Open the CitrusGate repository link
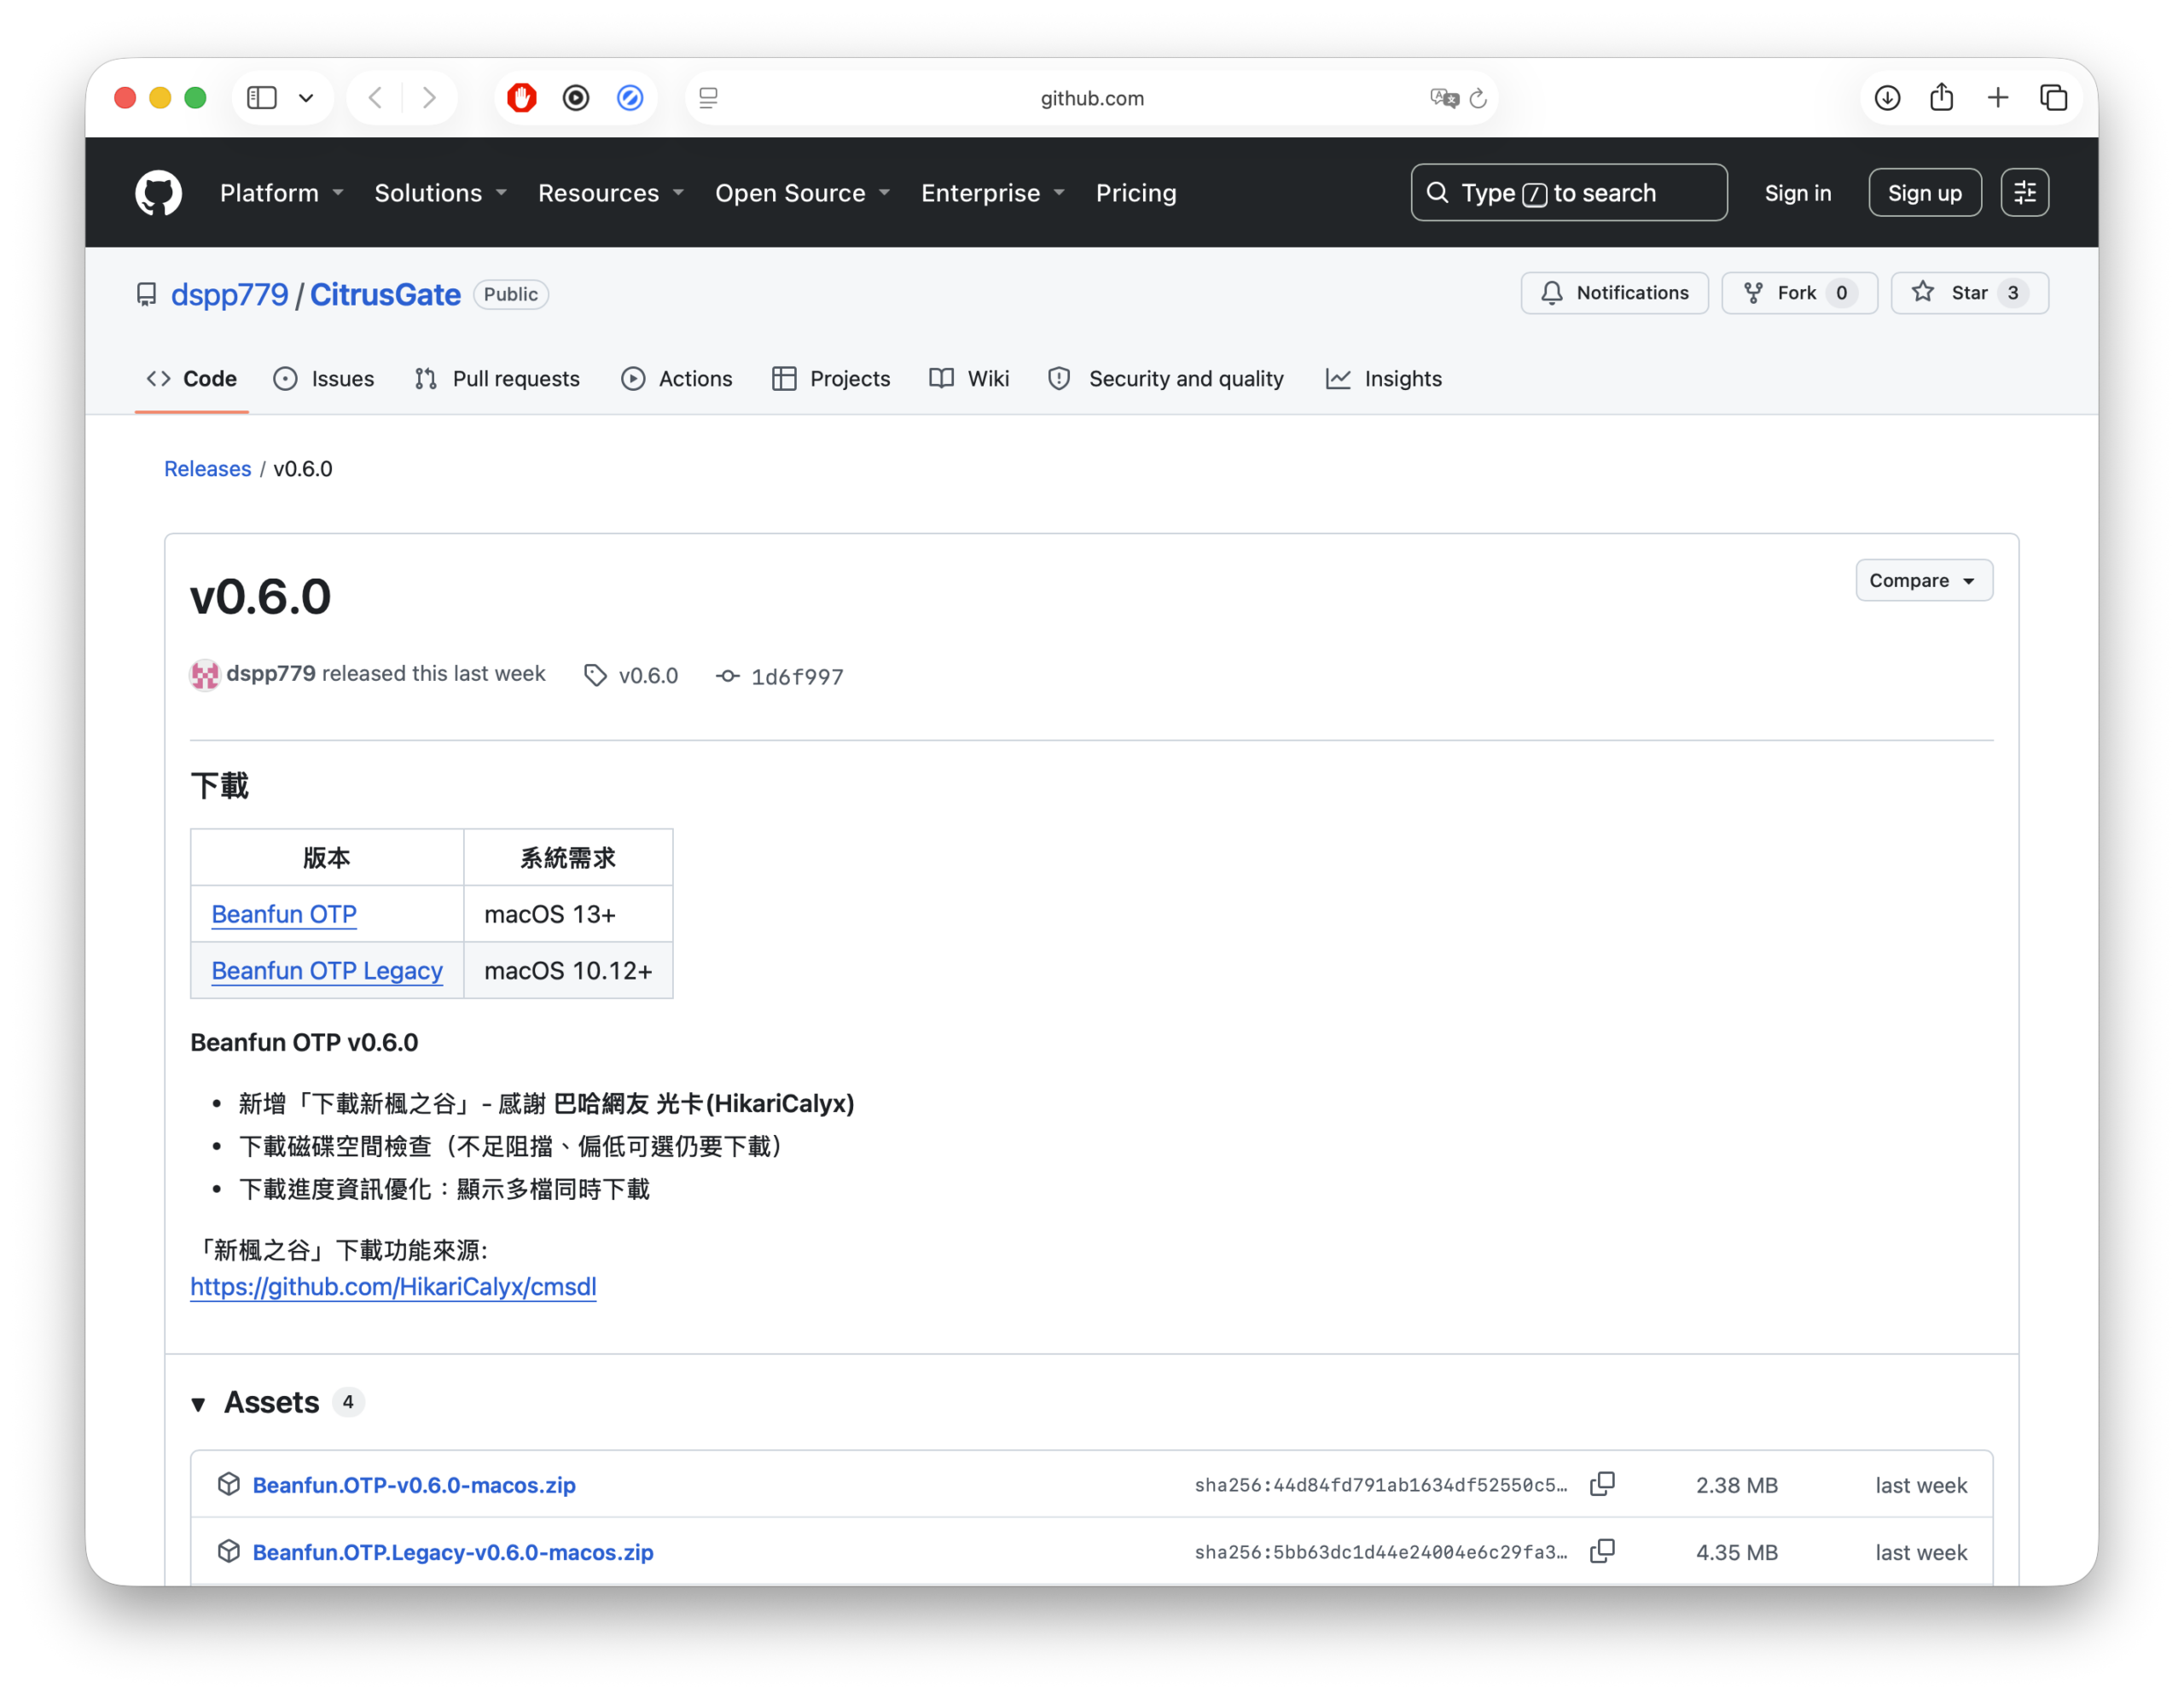 tap(385, 294)
